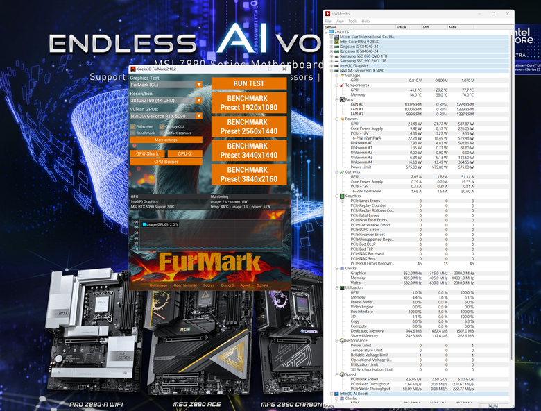
Task: Click the Samsung SSD 990 PRO drive icon
Action: [x=337, y=61]
